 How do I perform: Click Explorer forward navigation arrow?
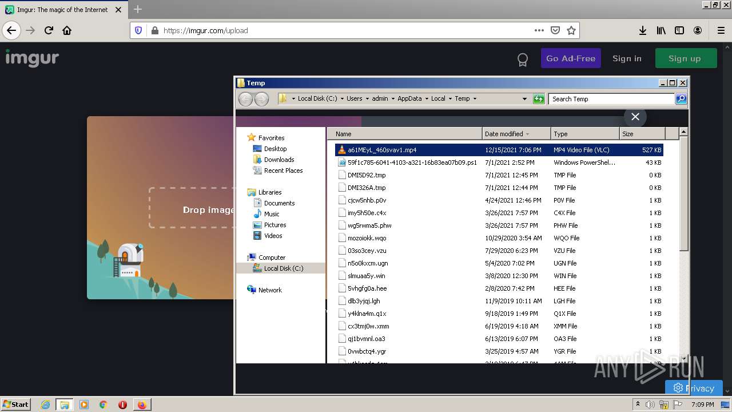tap(261, 99)
